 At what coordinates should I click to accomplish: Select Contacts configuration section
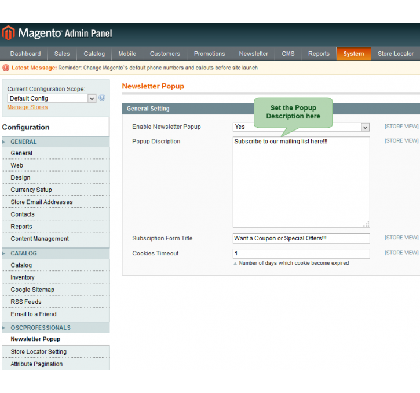[56, 214]
